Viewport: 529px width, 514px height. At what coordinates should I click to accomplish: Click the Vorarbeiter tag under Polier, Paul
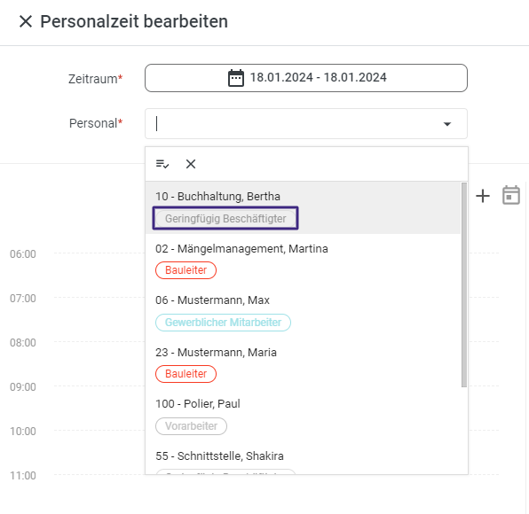(x=191, y=426)
